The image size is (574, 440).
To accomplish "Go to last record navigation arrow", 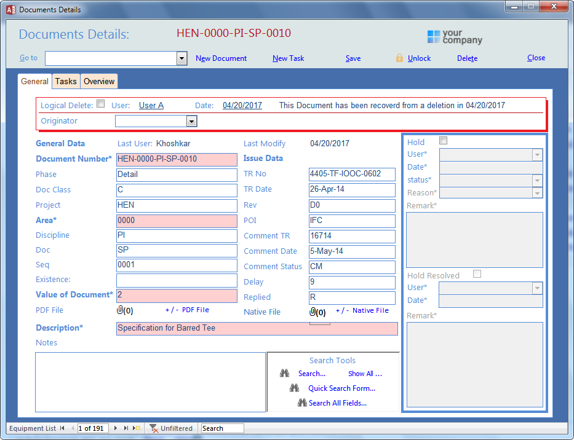I will [126, 428].
